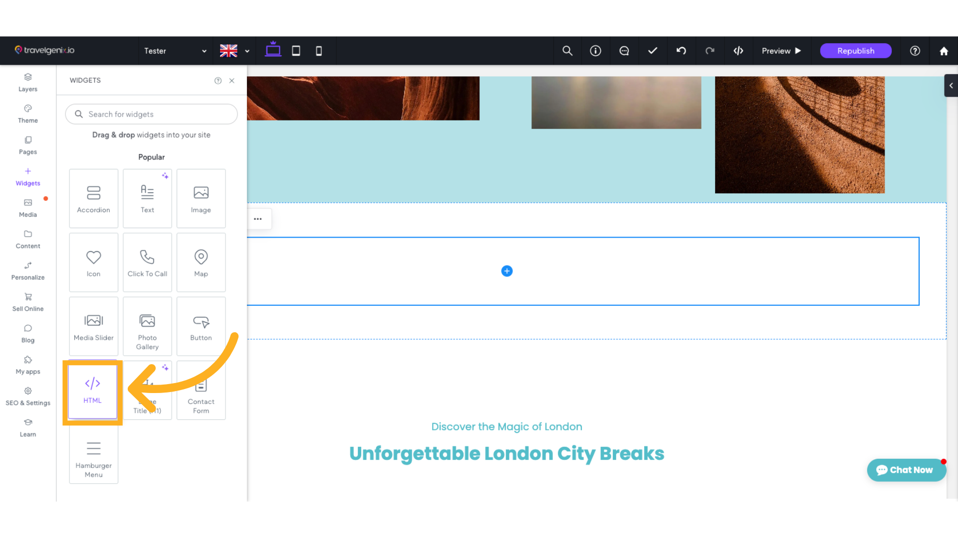
Task: Select the Layers panel in the sidebar
Action: click(x=27, y=82)
